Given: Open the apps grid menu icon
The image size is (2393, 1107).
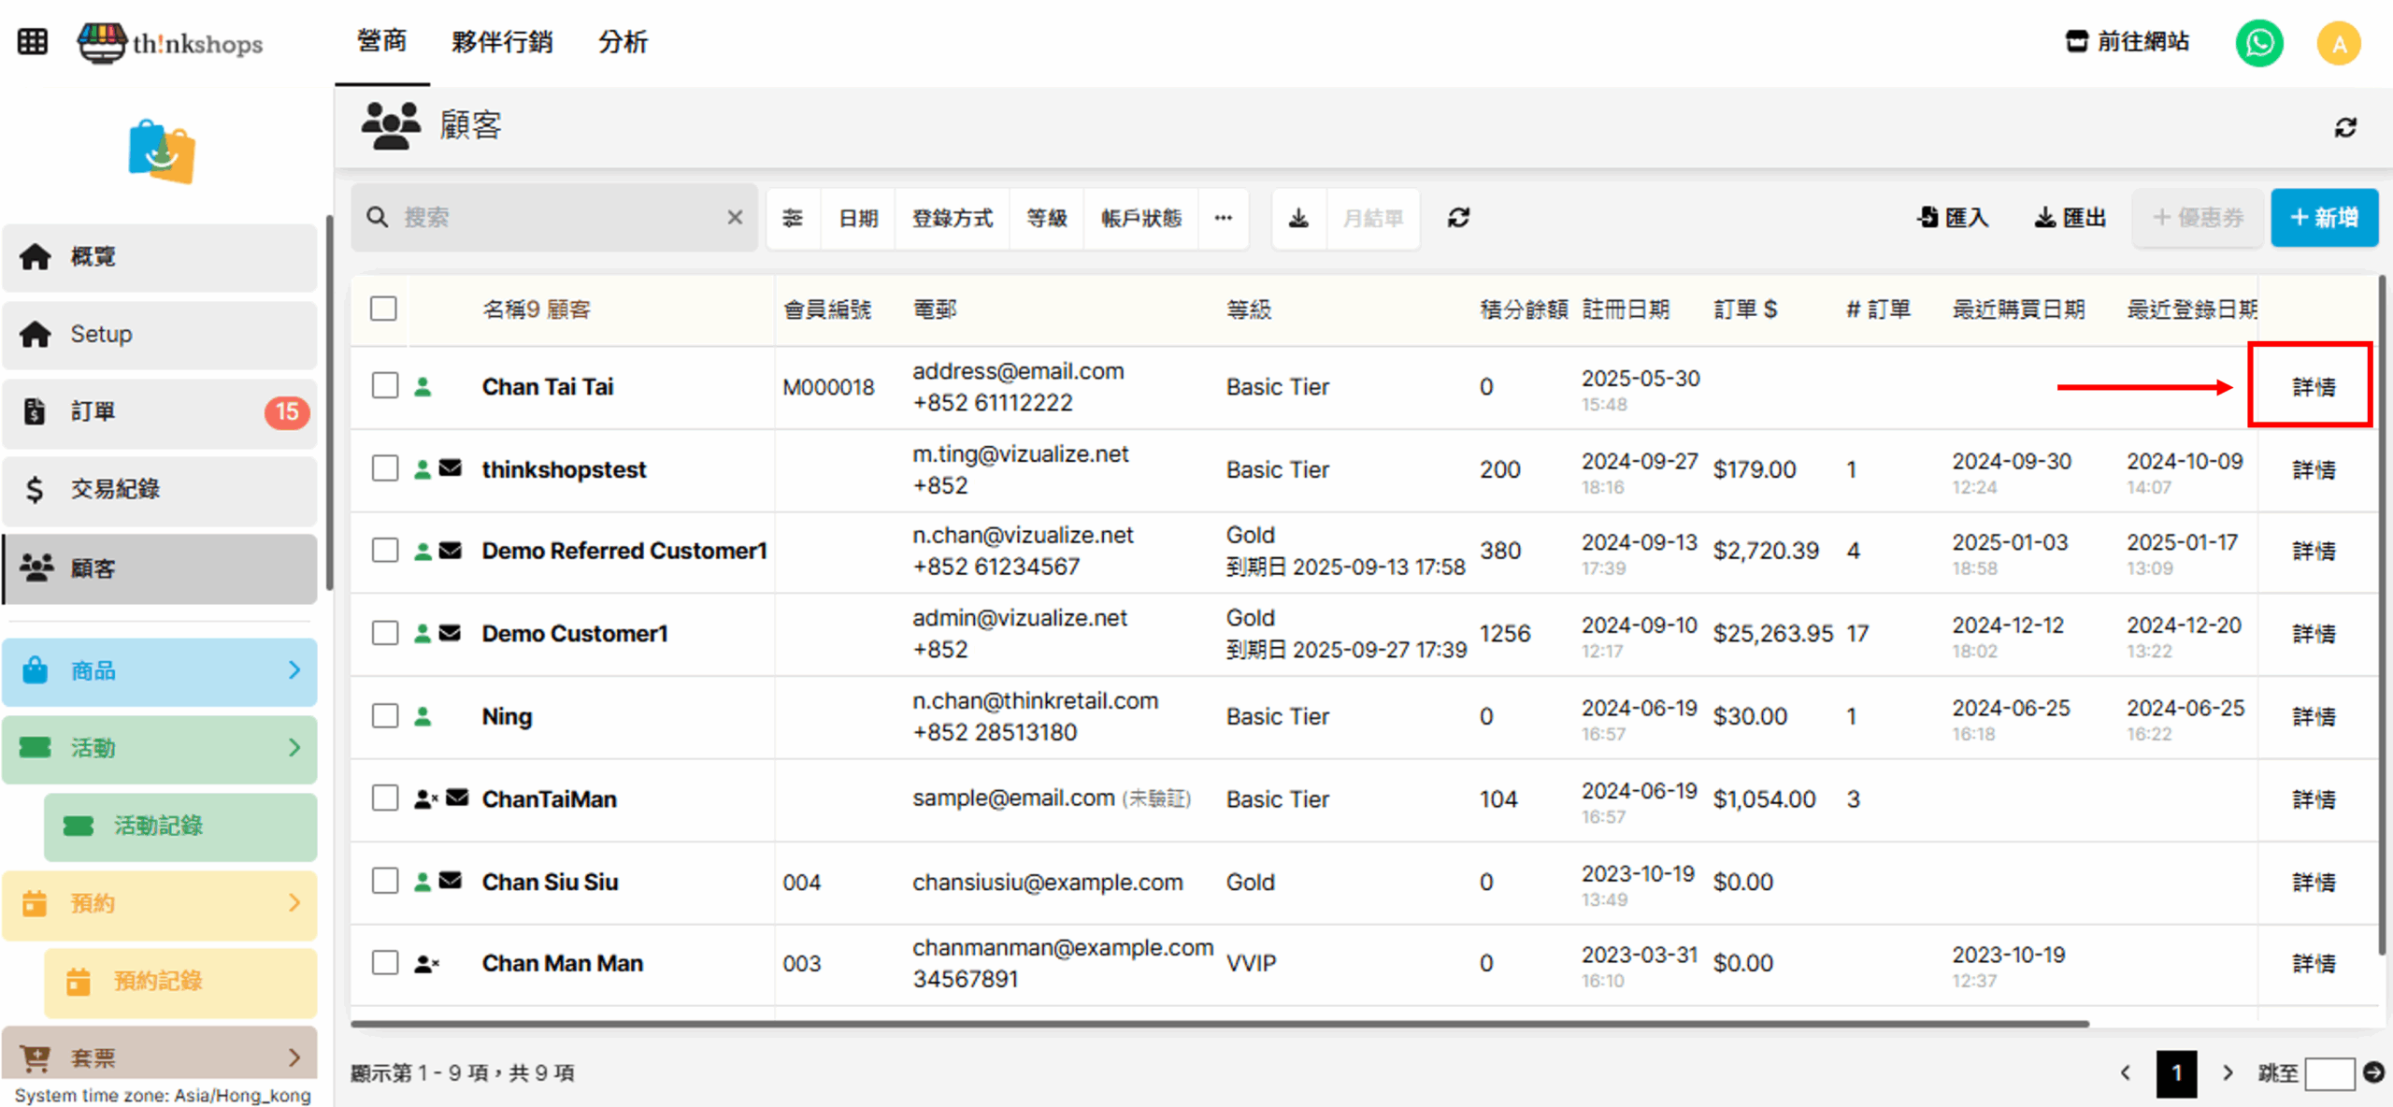Looking at the screenshot, I should pyautogui.click(x=33, y=42).
